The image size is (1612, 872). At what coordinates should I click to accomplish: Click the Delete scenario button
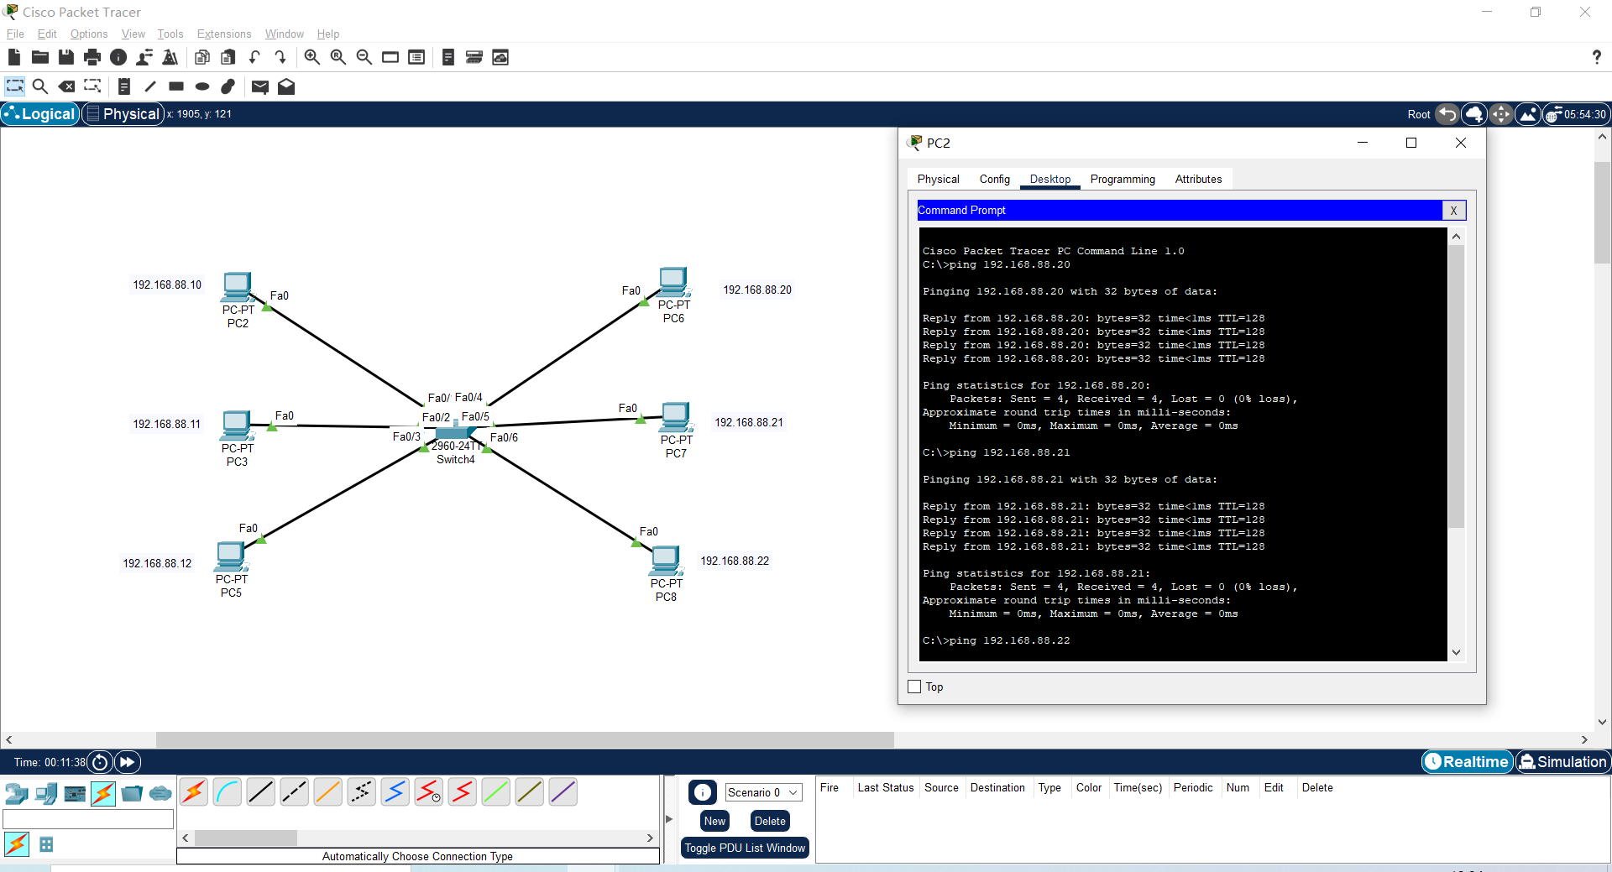pyautogui.click(x=770, y=821)
